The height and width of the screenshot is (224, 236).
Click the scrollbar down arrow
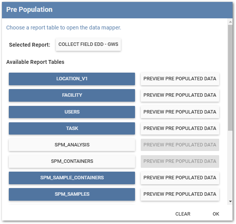(230, 201)
